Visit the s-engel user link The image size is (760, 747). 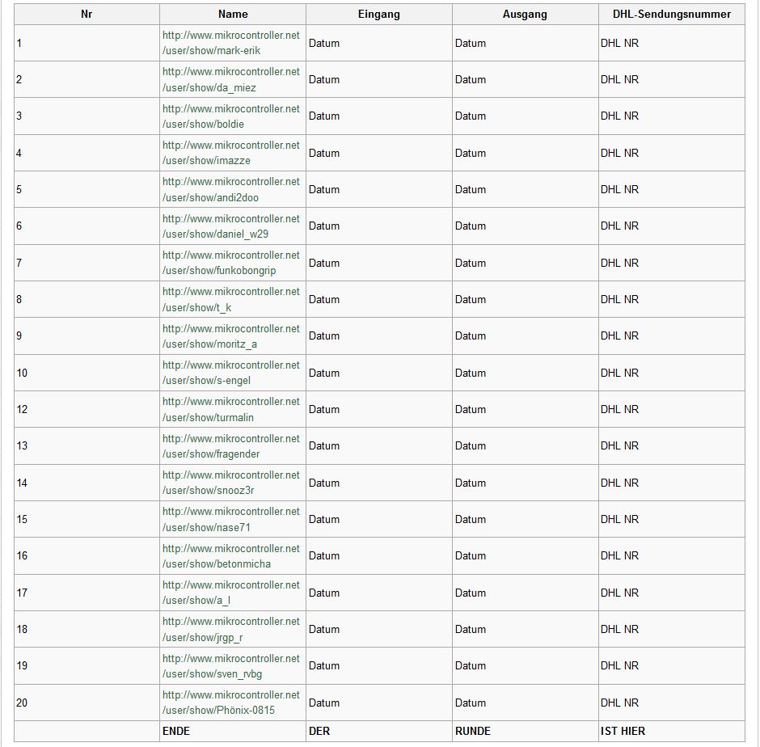click(231, 373)
